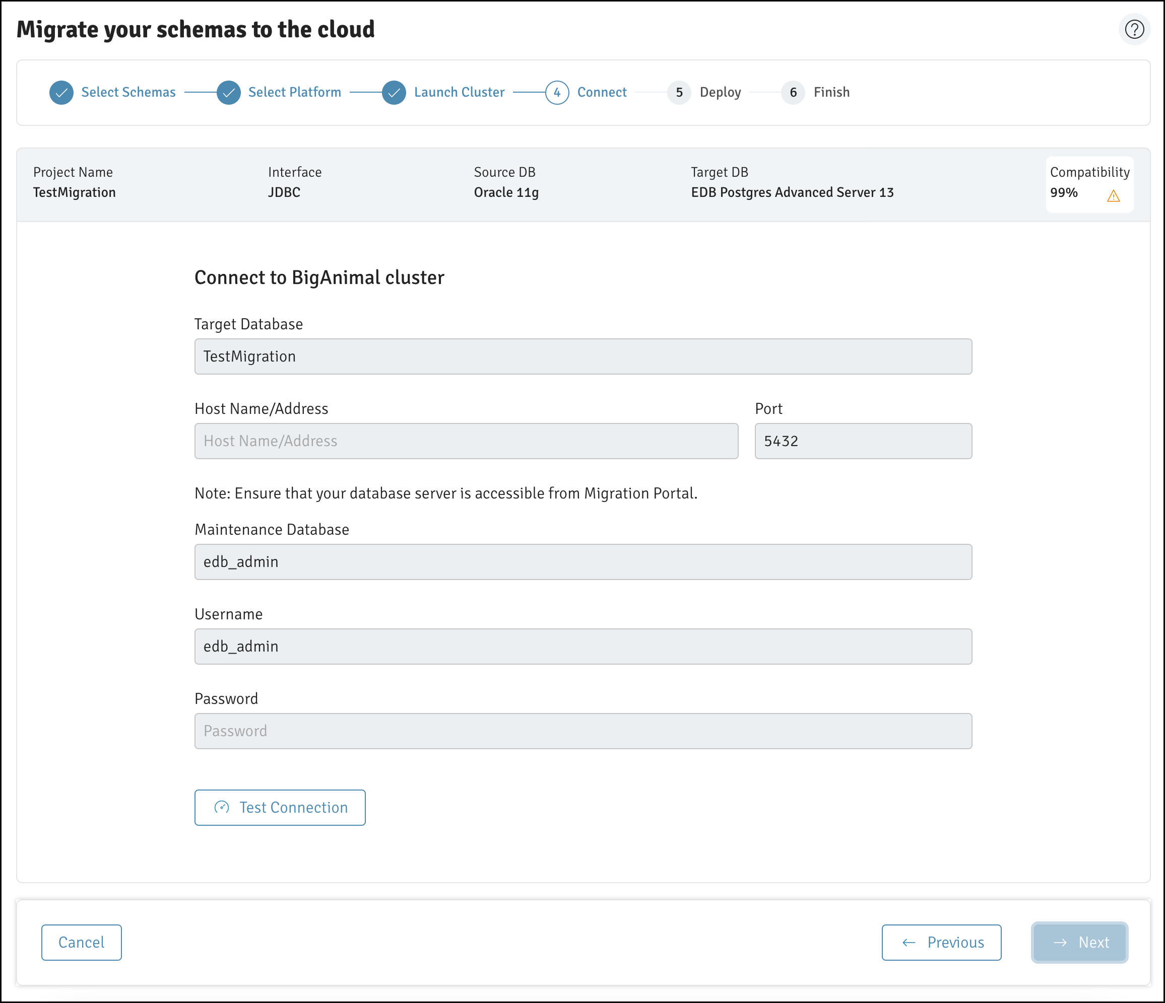Viewport: 1165px width, 1003px height.
Task: Select the Deploy step label
Action: pos(720,92)
